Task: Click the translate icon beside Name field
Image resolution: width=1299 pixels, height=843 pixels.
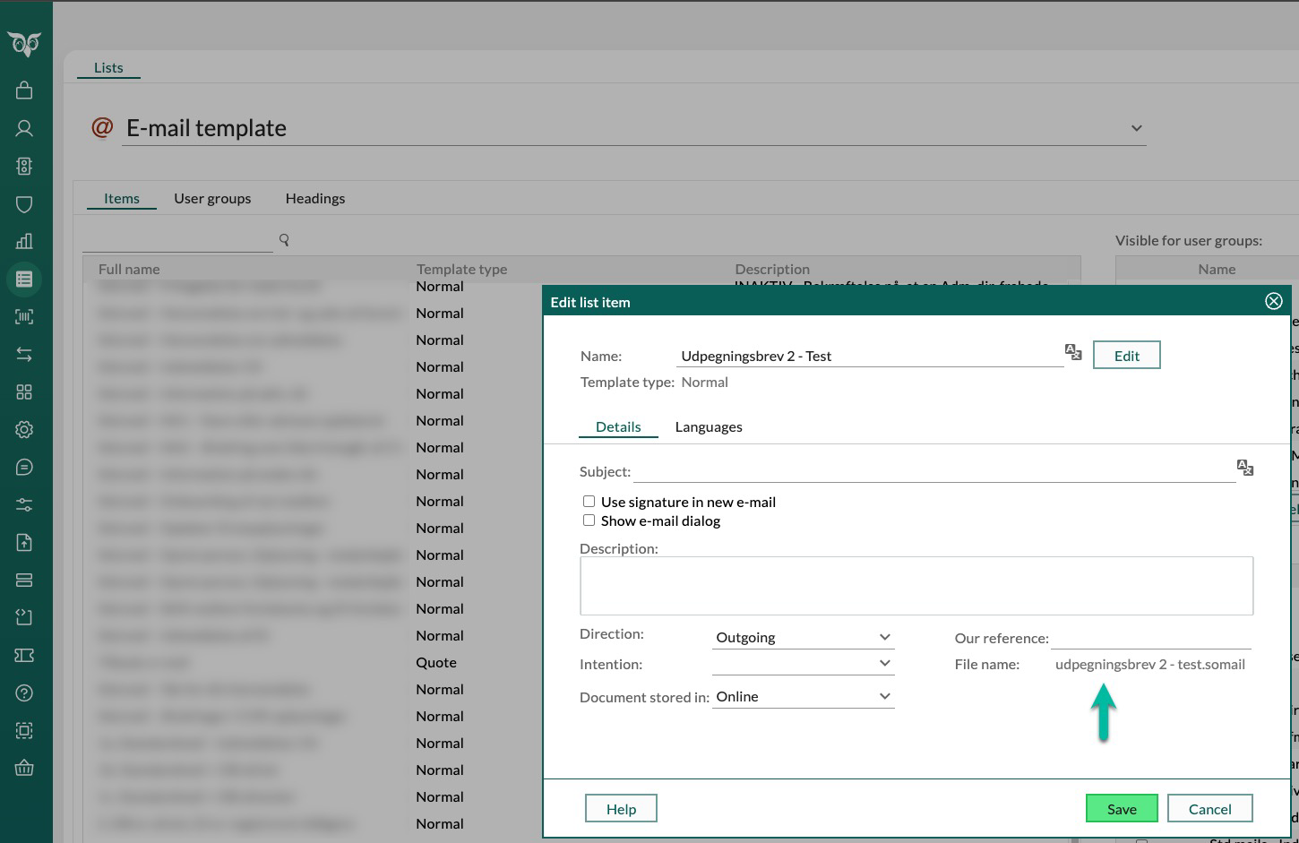Action: pyautogui.click(x=1073, y=352)
